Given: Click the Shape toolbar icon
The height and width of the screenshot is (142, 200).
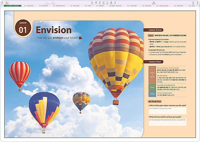Looking at the screenshot, I should coord(107,2).
